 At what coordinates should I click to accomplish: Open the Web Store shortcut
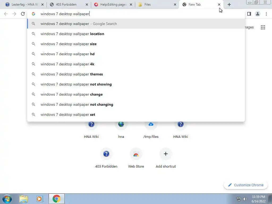136,158
